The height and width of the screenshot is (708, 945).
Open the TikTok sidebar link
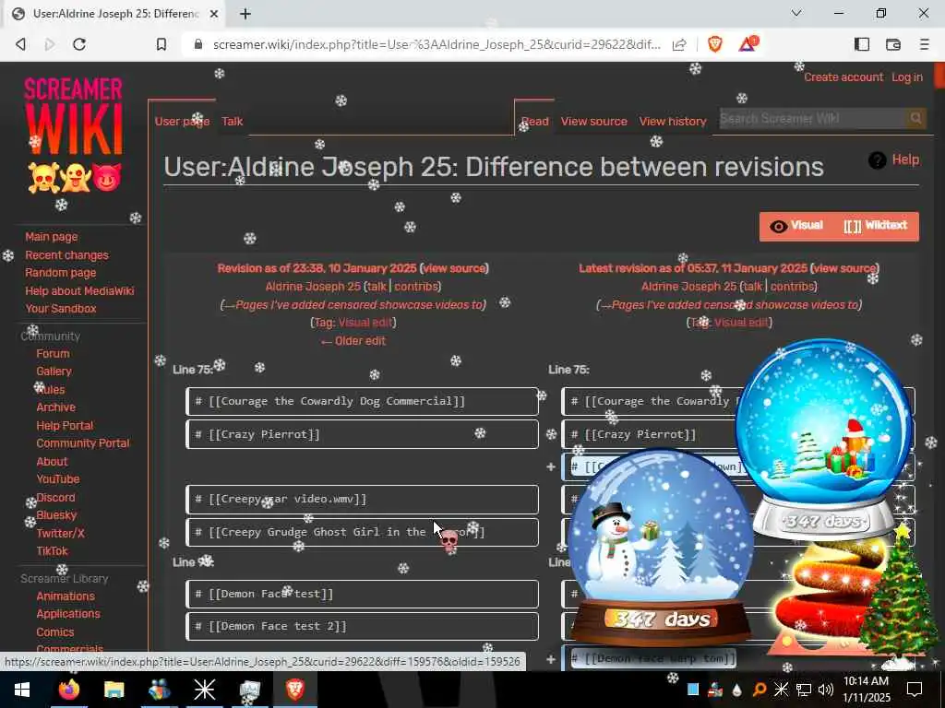(52, 551)
